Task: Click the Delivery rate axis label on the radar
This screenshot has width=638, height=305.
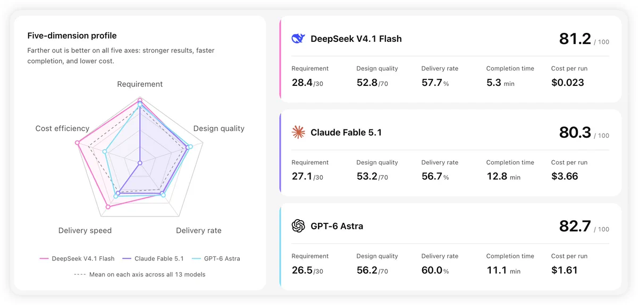Action: pos(199,231)
